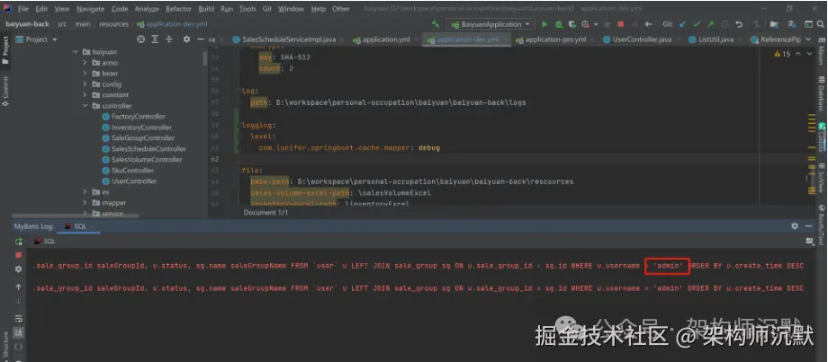Expand the bean folder
The image size is (828, 362).
pos(85,74)
